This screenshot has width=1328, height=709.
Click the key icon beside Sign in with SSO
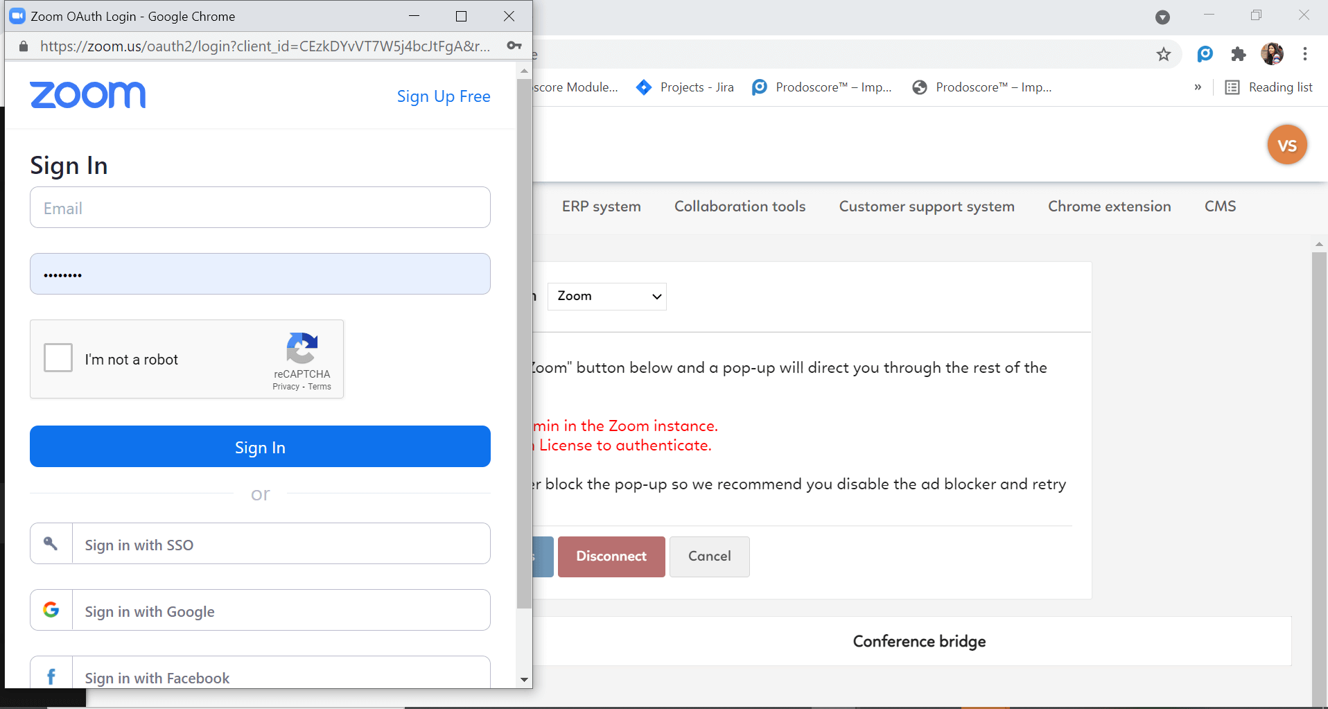click(x=51, y=543)
